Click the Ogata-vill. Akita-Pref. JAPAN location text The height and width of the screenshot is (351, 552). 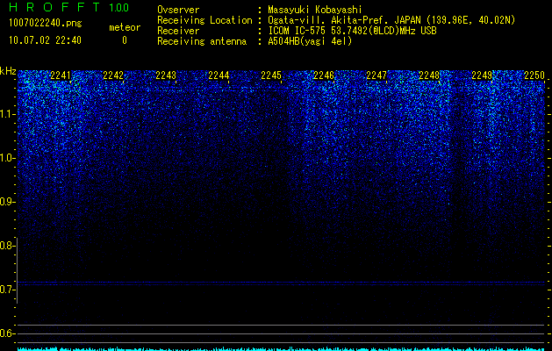(391, 20)
